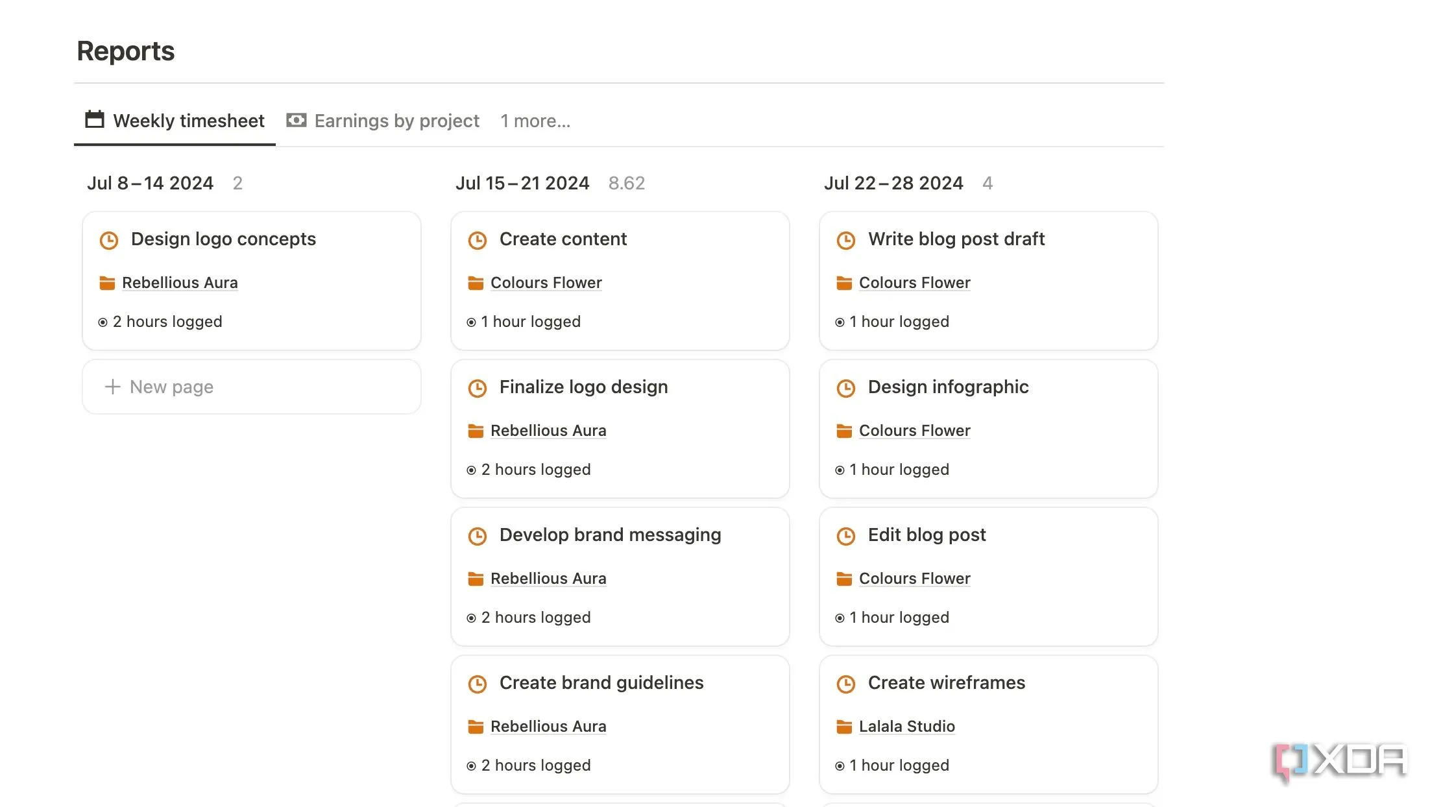This screenshot has width=1430, height=807.
Task: Click the calendar icon on Weekly timesheet tab
Action: (x=95, y=120)
